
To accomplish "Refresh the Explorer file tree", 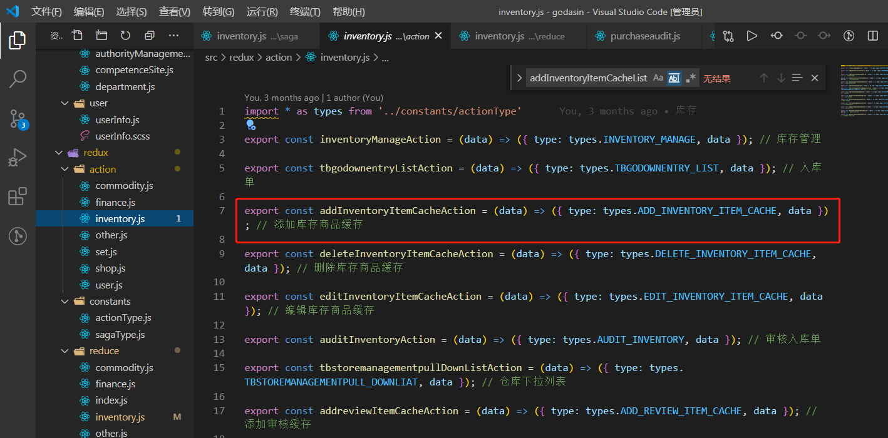I will pos(125,36).
